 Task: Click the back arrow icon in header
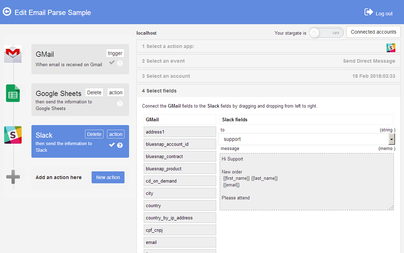coord(7,12)
